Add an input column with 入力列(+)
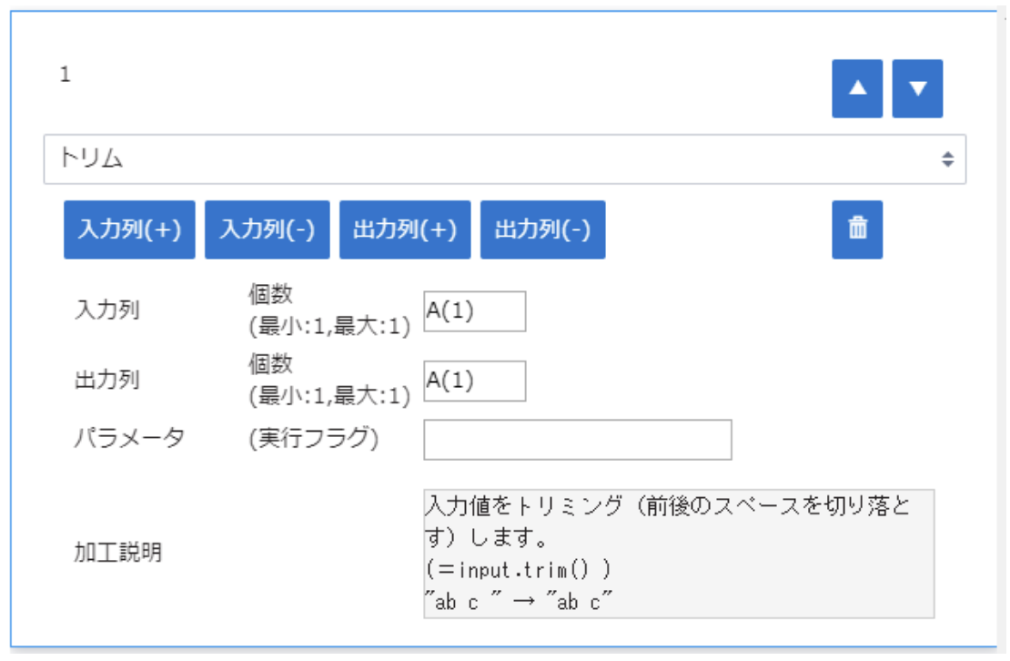 click(x=129, y=229)
